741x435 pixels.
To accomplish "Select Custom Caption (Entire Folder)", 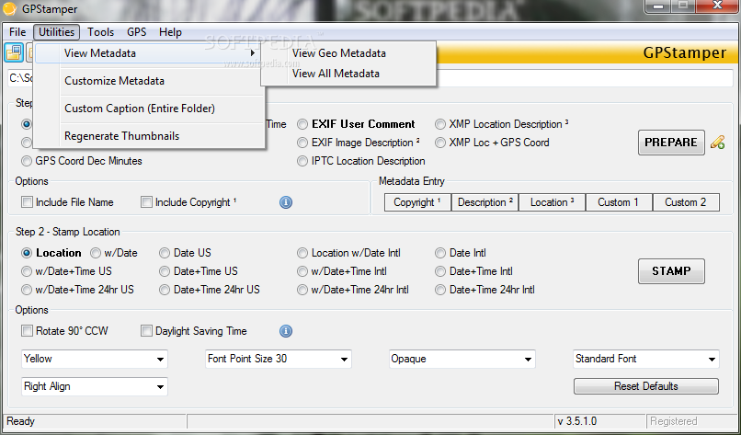I will (x=148, y=109).
